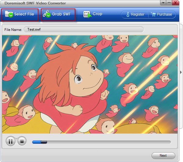
Task: Close the SWF Video Converter window
Action: [175, 3]
